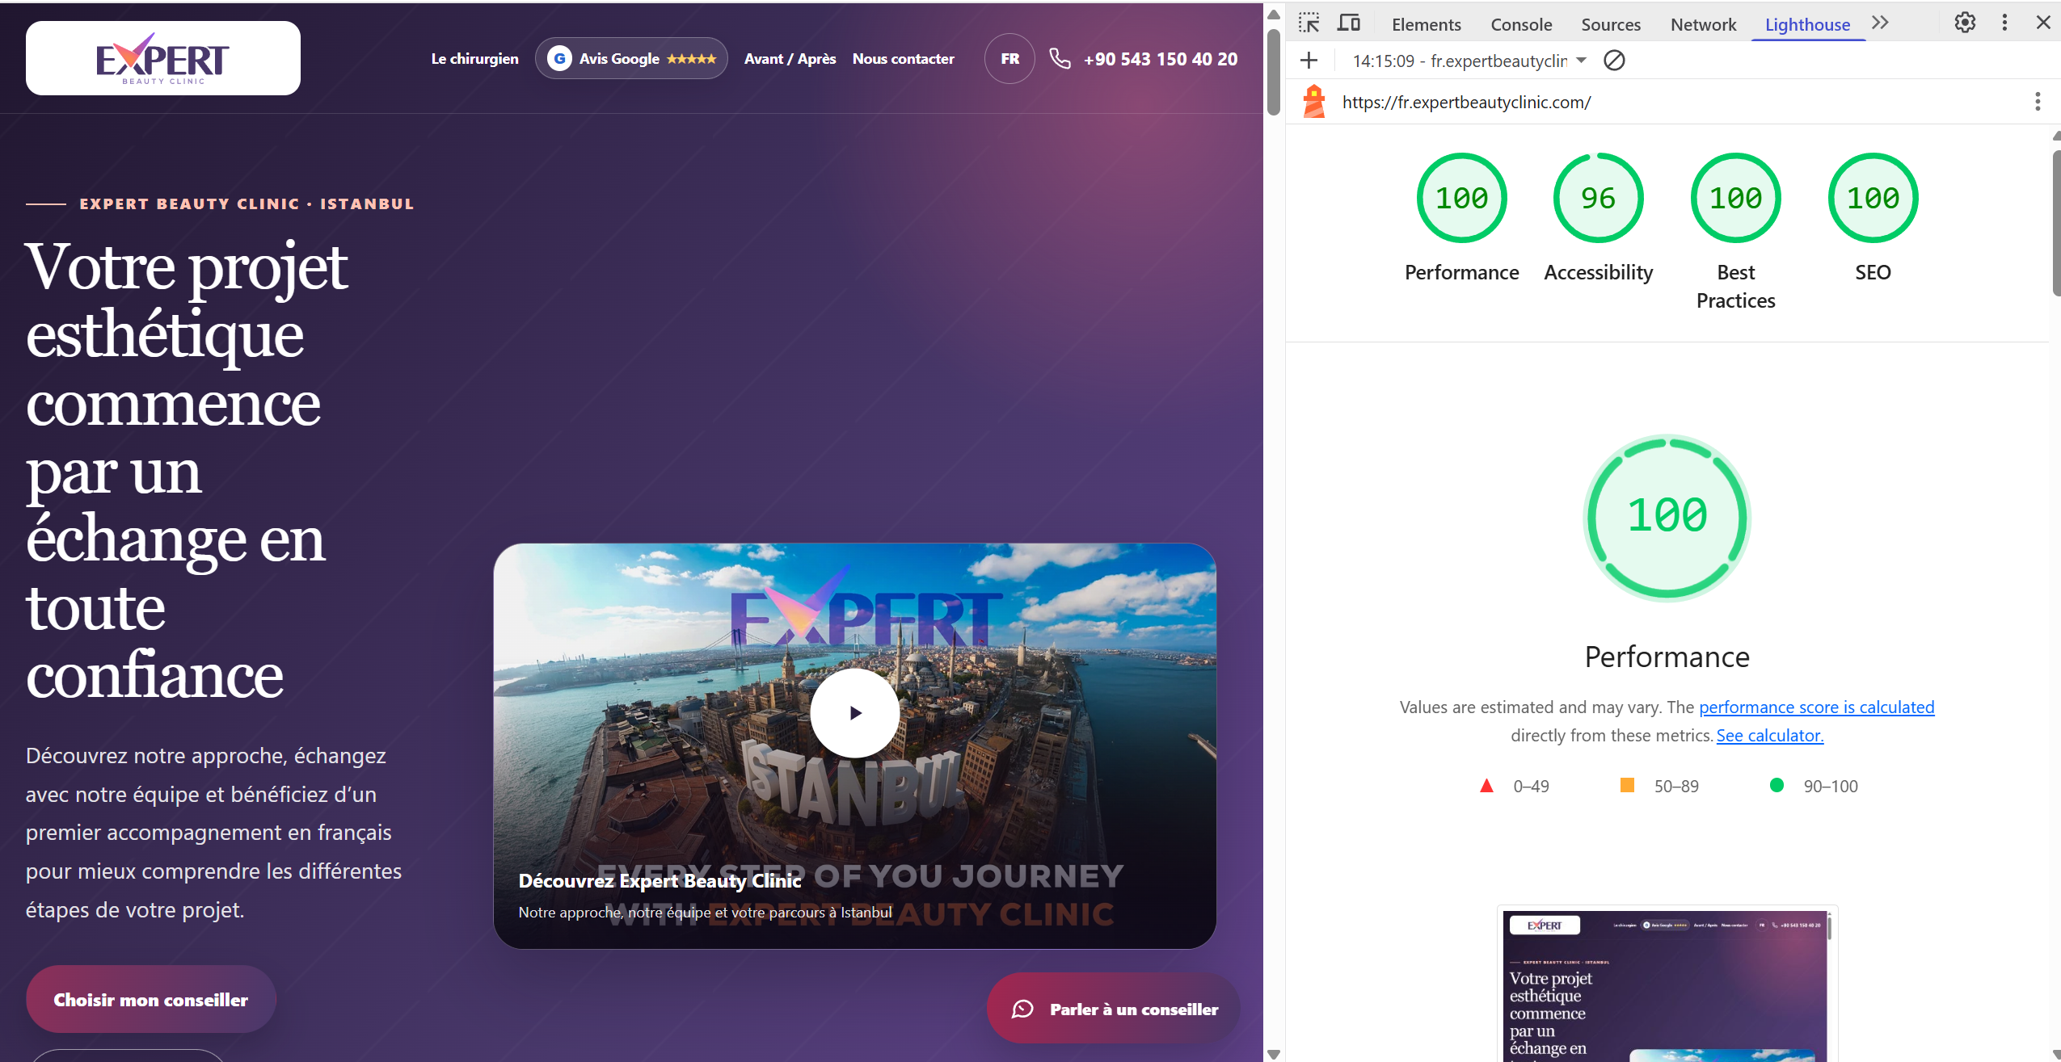Click the plus icon for new Lighthouse report
Viewport: 2061px width, 1062px height.
[1309, 61]
